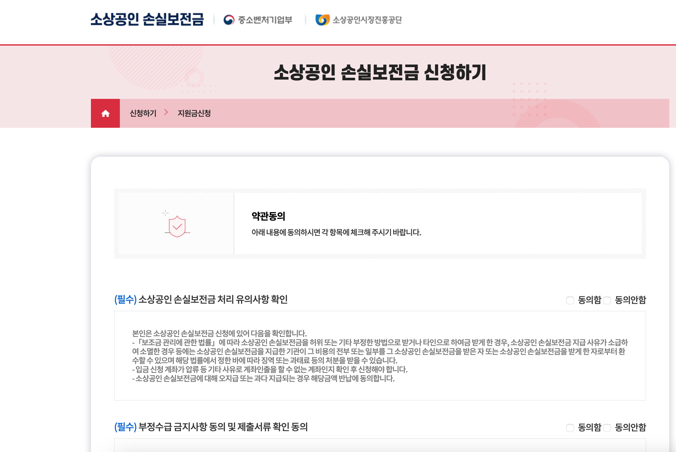Click the 약관동의 heading
The image size is (676, 452).
coord(268,216)
